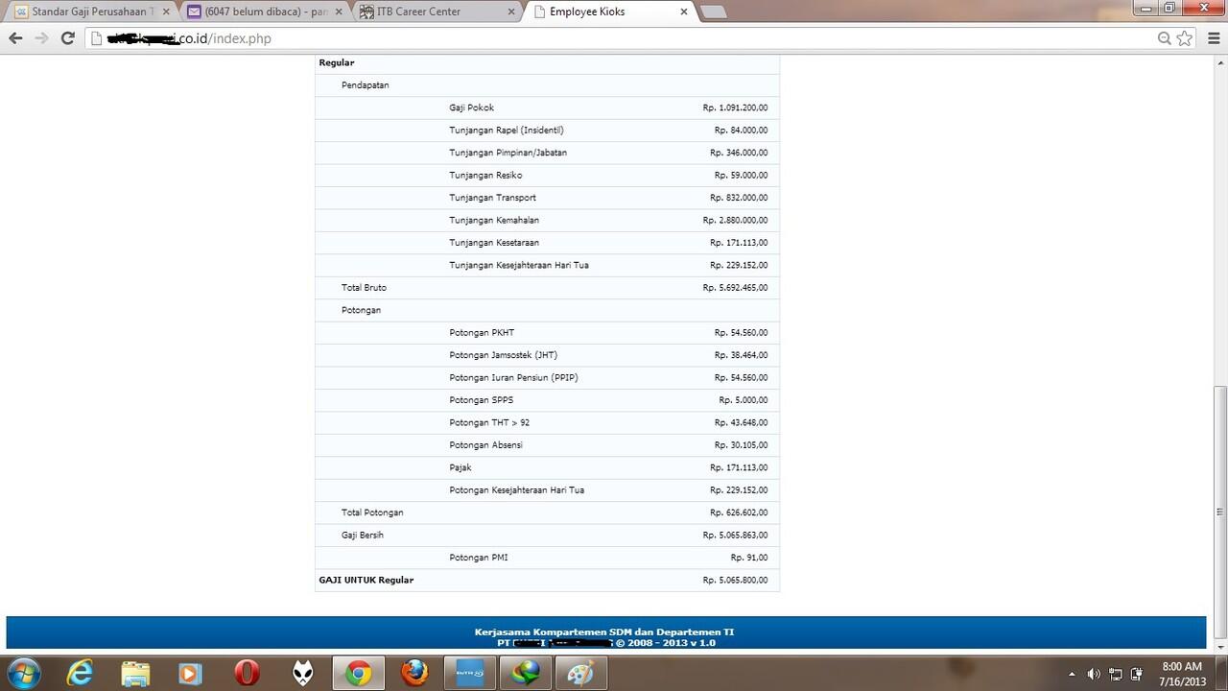Click Potongan Jamsostek (JHT) label
This screenshot has height=691, width=1228.
click(503, 355)
